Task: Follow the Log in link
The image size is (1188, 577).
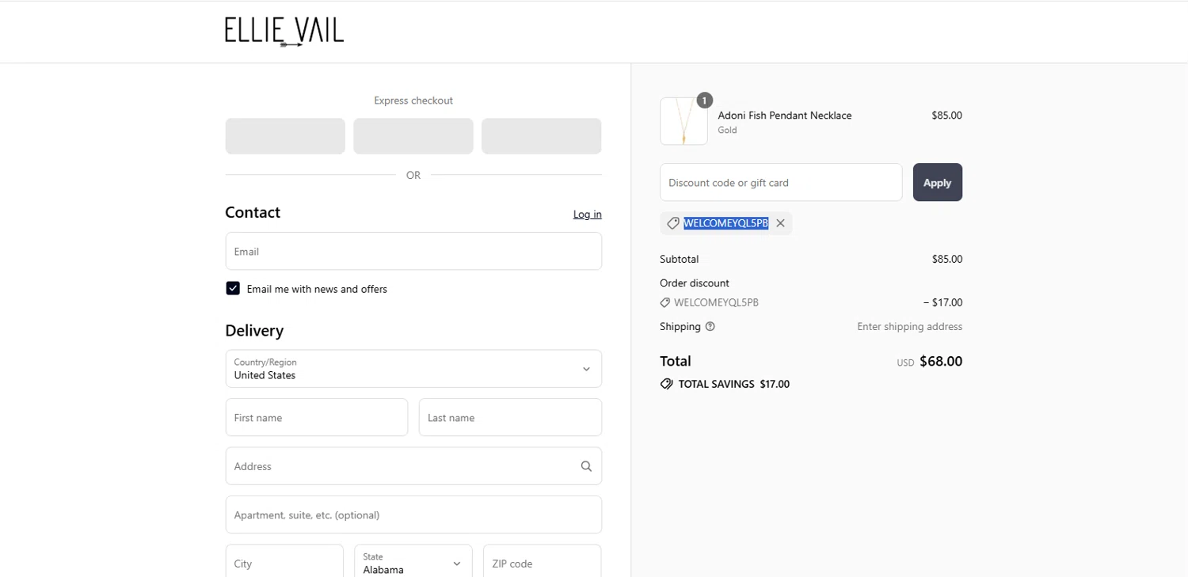Action: pyautogui.click(x=587, y=214)
